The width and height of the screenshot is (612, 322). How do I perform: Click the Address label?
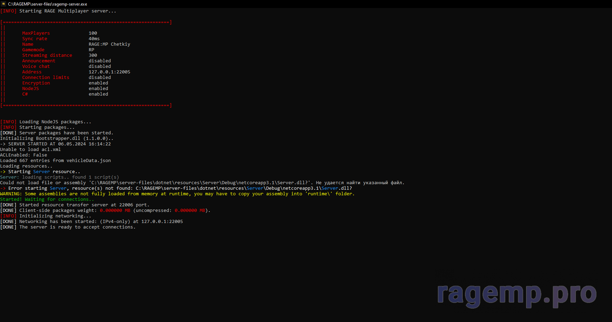(32, 72)
